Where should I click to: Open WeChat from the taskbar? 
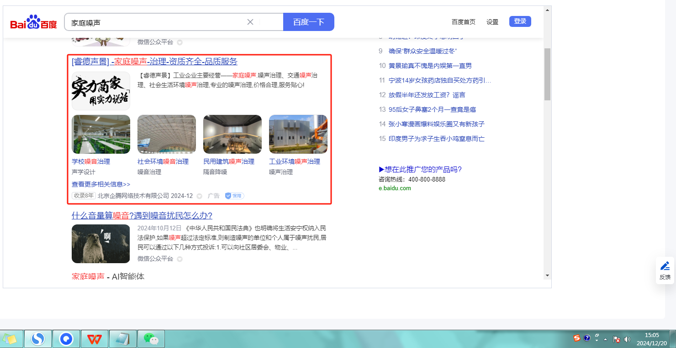tap(151, 339)
